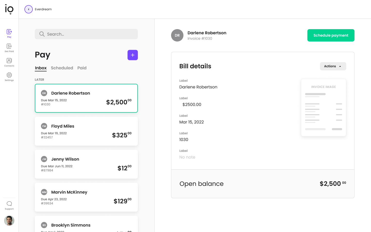Open the invoice image thumbnail

tap(324, 107)
